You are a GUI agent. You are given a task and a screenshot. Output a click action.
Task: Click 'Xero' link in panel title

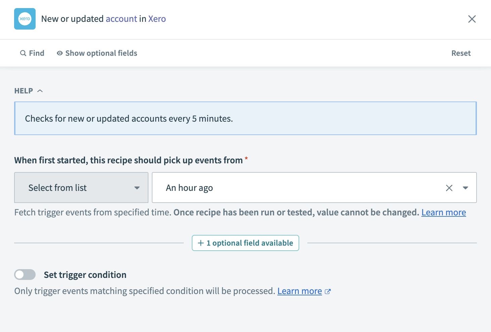tap(157, 19)
